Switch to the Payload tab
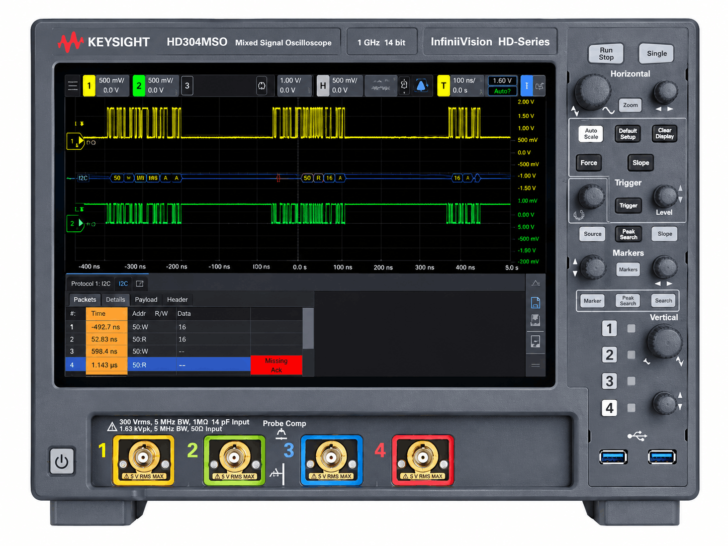 click(x=146, y=300)
